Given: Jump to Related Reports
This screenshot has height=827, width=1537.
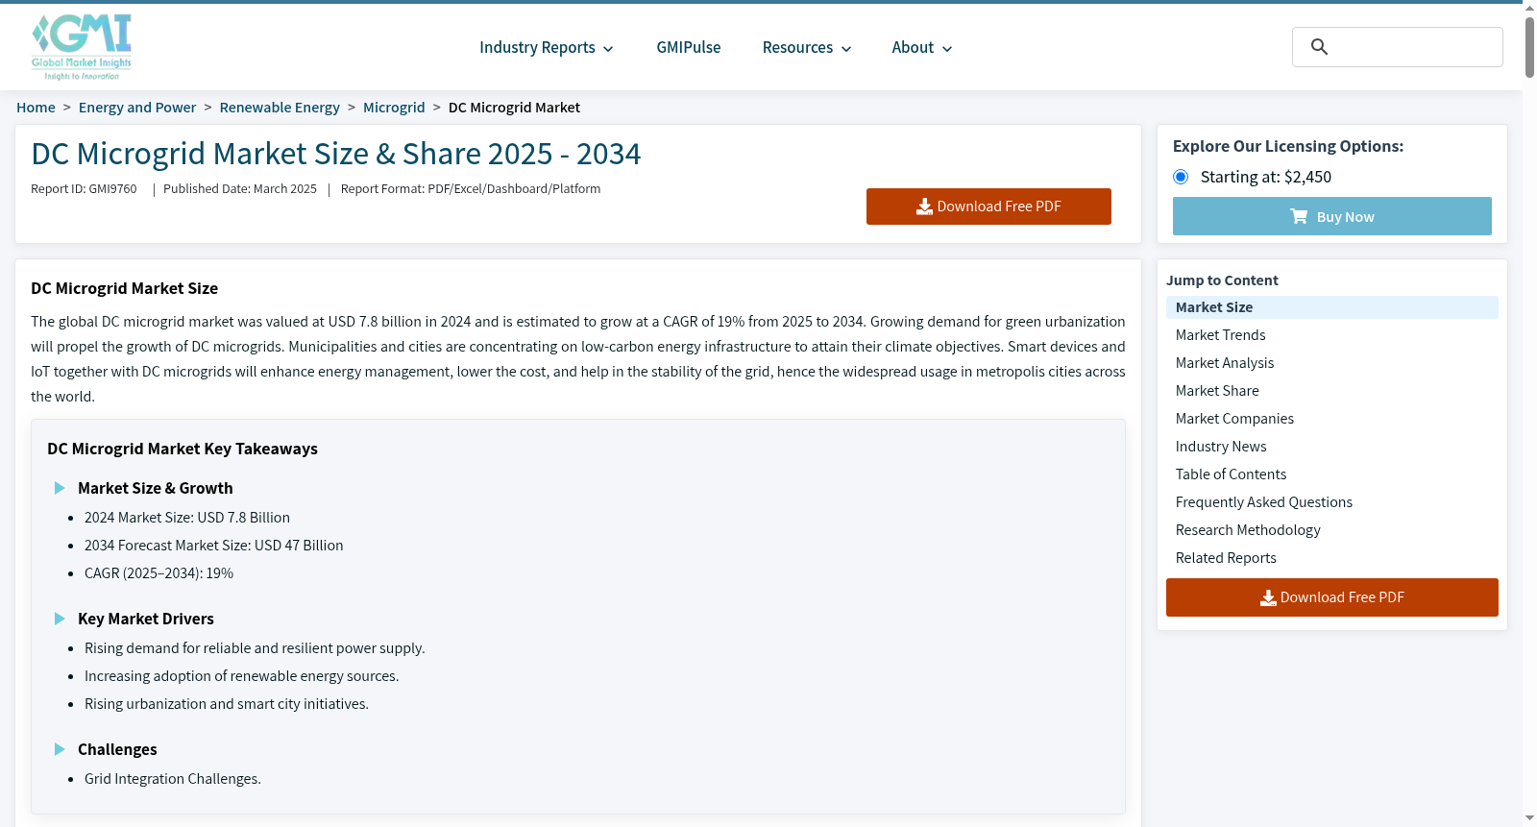Looking at the screenshot, I should point(1226,558).
